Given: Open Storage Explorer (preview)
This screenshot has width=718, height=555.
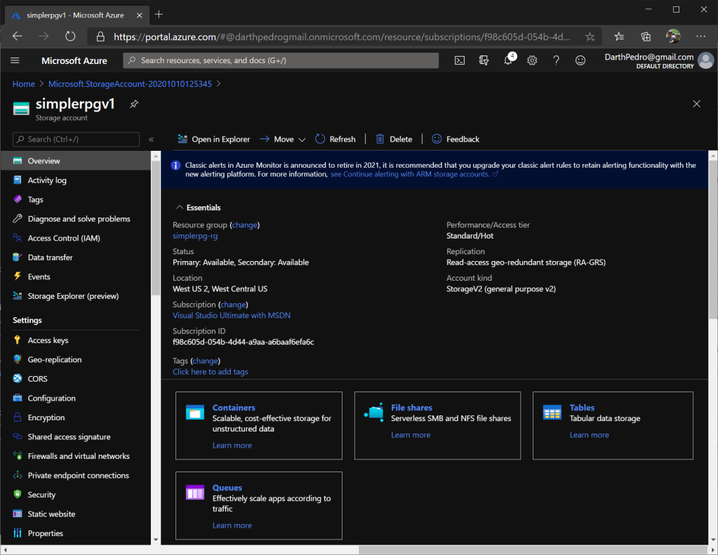Looking at the screenshot, I should click(x=73, y=296).
